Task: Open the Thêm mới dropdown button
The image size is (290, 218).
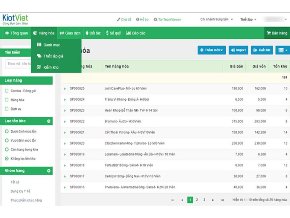Action: coord(212,50)
